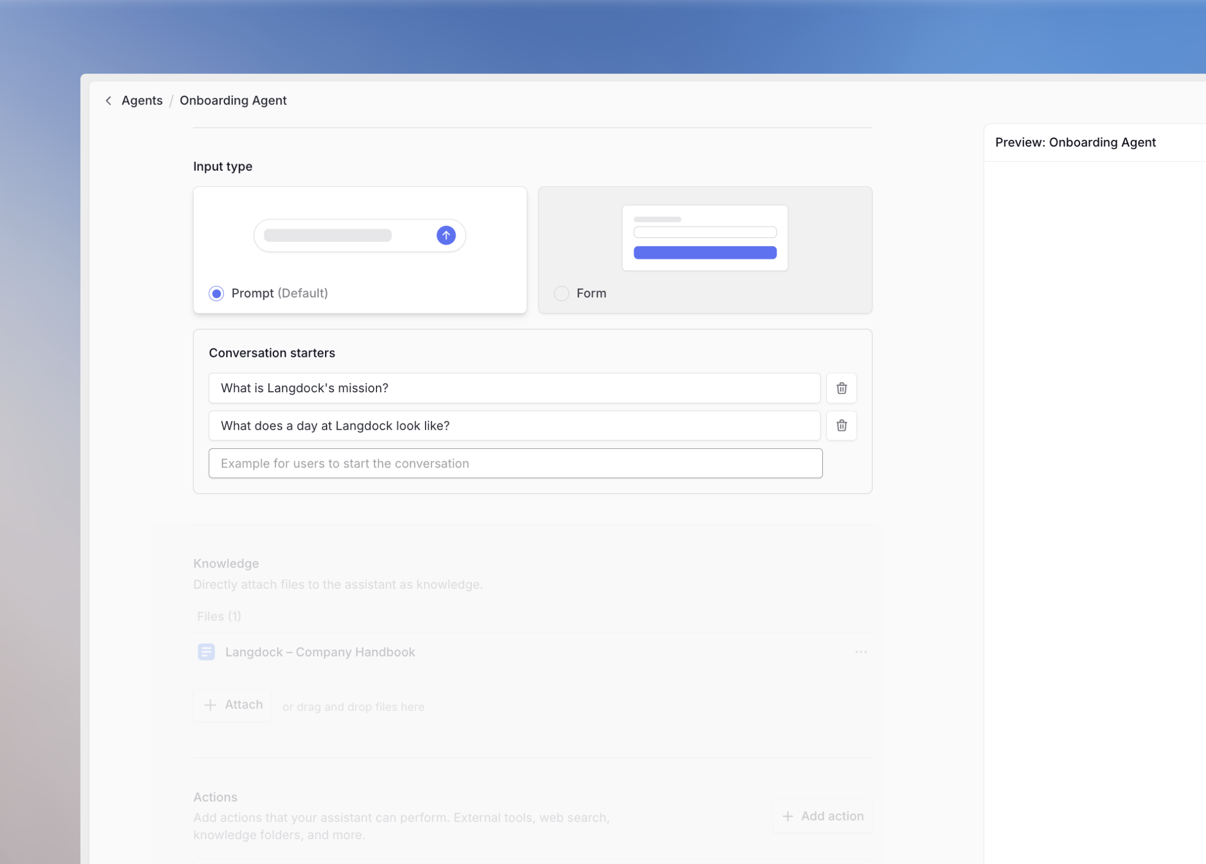The height and width of the screenshot is (864, 1206).
Task: Click the blue submit bar in Form illustration
Action: click(x=705, y=253)
